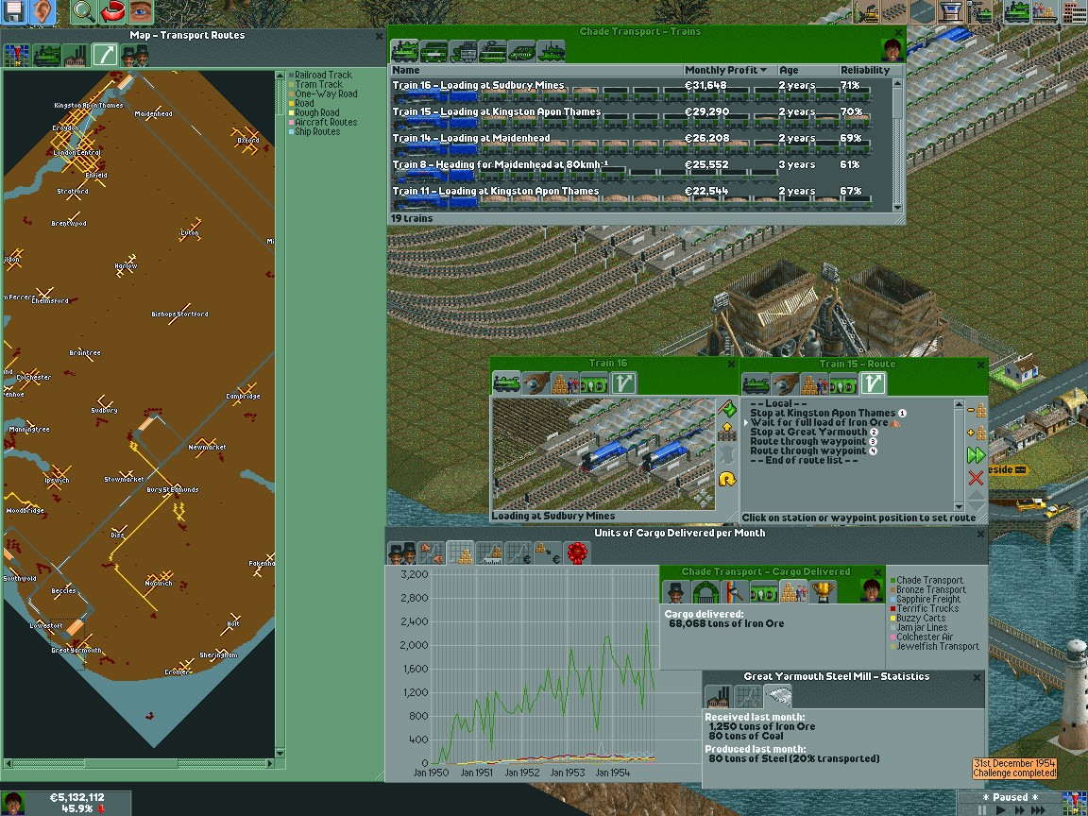The width and height of the screenshot is (1088, 816).
Task: Open company values graph tab
Action: point(518,553)
